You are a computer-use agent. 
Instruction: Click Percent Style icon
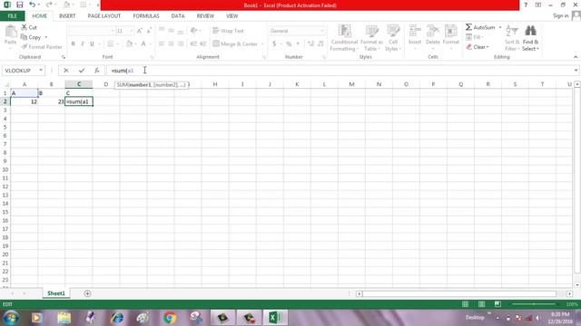point(289,44)
